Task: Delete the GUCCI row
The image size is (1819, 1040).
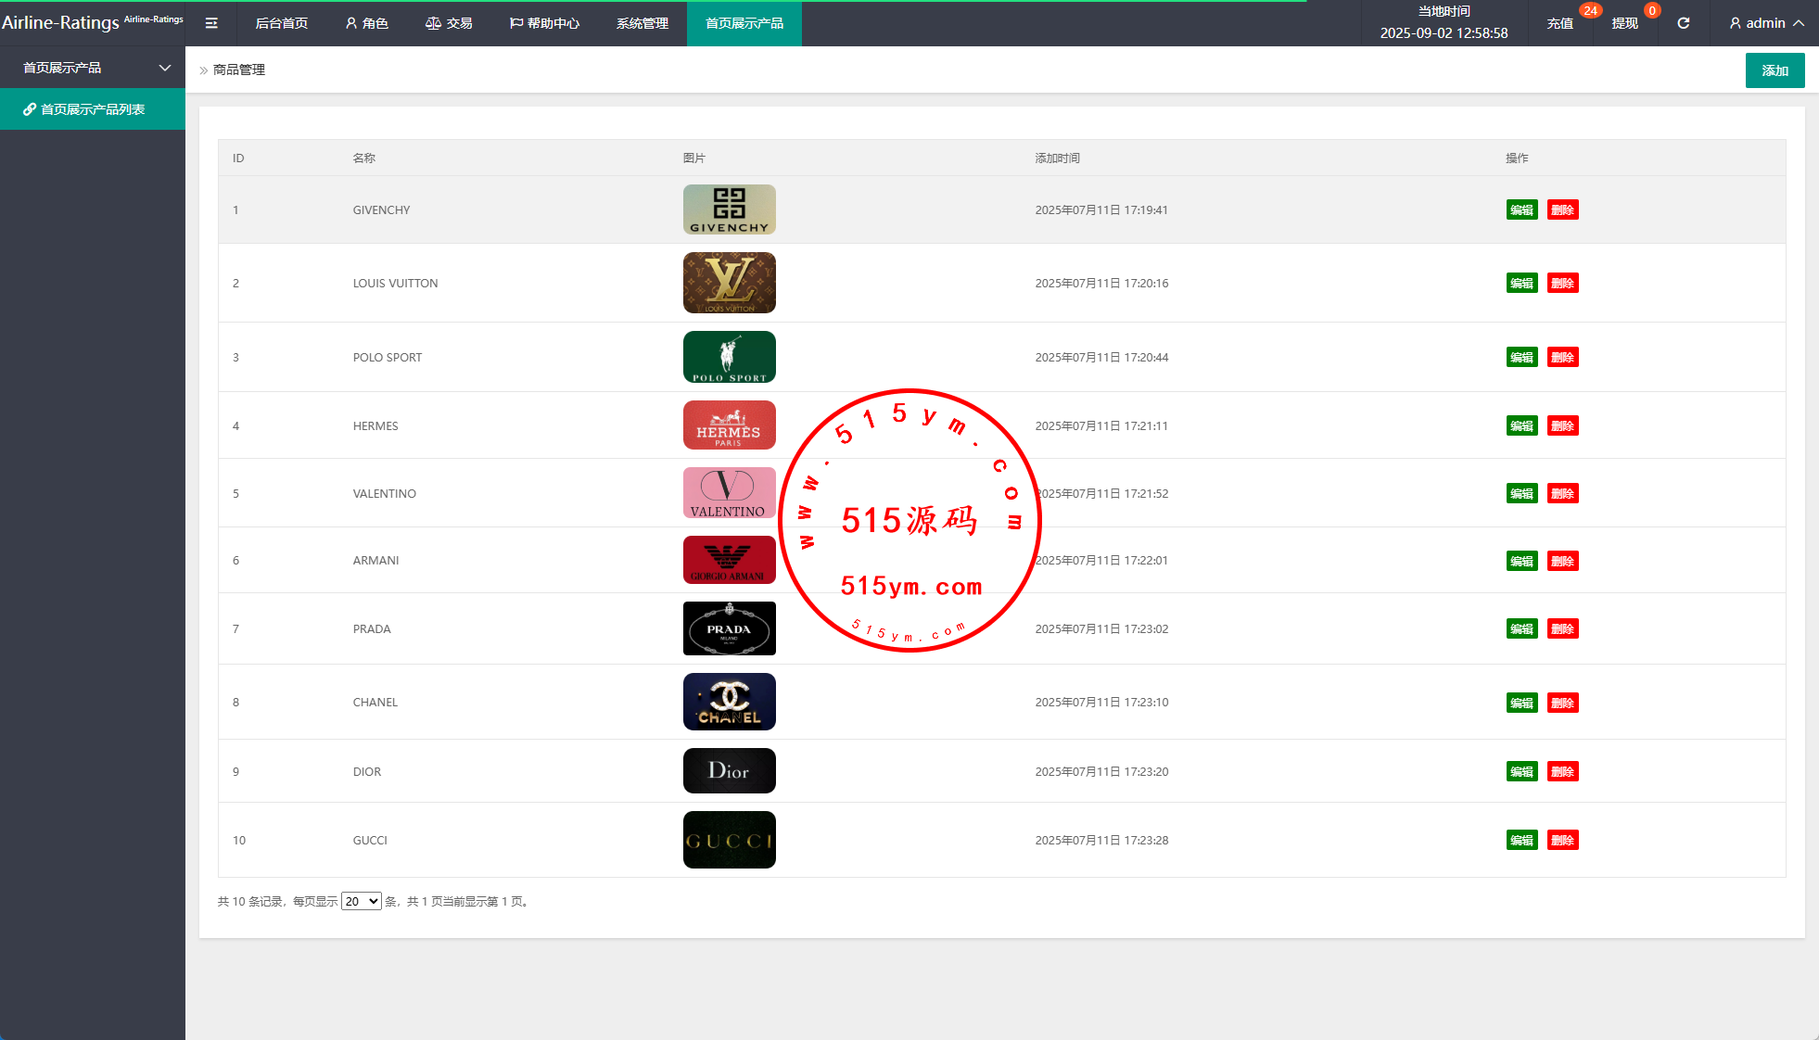Action: click(1562, 841)
